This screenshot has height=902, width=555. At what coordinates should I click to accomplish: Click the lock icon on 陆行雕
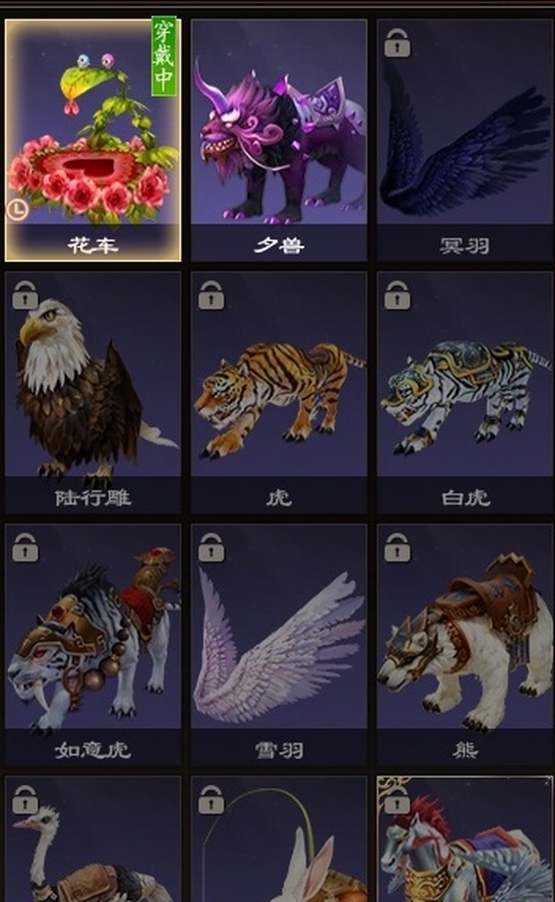click(x=25, y=295)
